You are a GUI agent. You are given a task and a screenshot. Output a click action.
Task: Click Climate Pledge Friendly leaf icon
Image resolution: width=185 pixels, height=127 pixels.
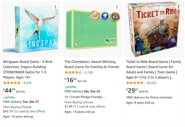pyautogui.click(x=66, y=97)
